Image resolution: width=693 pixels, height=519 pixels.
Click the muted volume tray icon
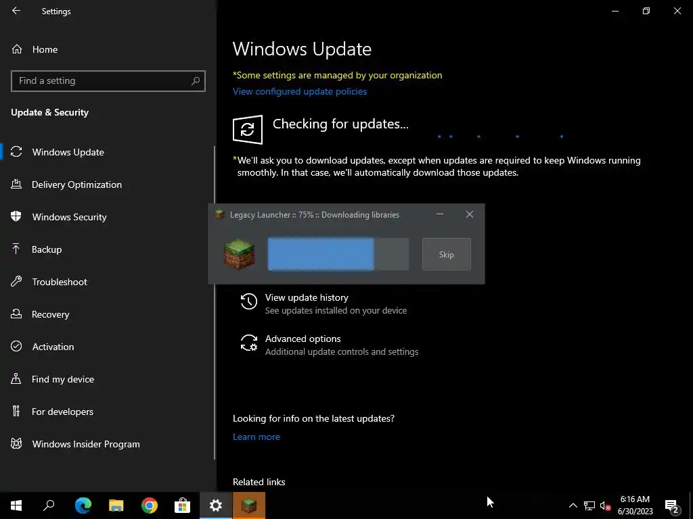point(605,505)
